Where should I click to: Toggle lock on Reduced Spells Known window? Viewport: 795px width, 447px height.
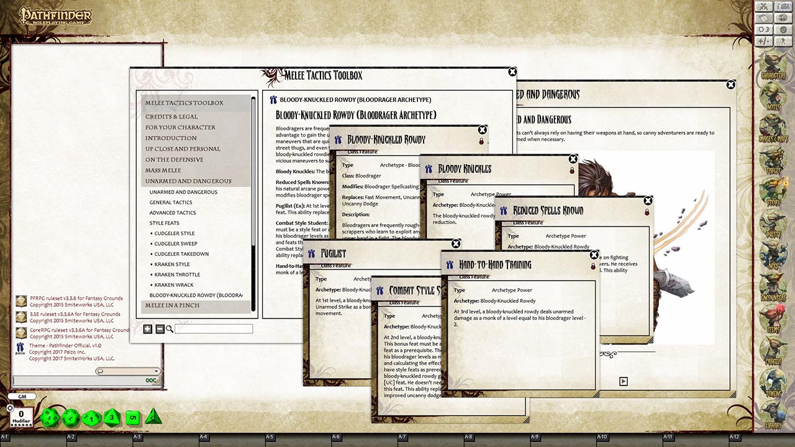(x=647, y=212)
